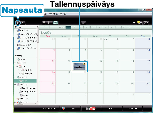Click the Create Disc button

(133, 108)
